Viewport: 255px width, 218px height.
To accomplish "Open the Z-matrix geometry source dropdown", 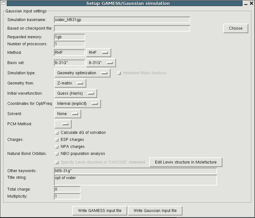I will coord(70,83).
